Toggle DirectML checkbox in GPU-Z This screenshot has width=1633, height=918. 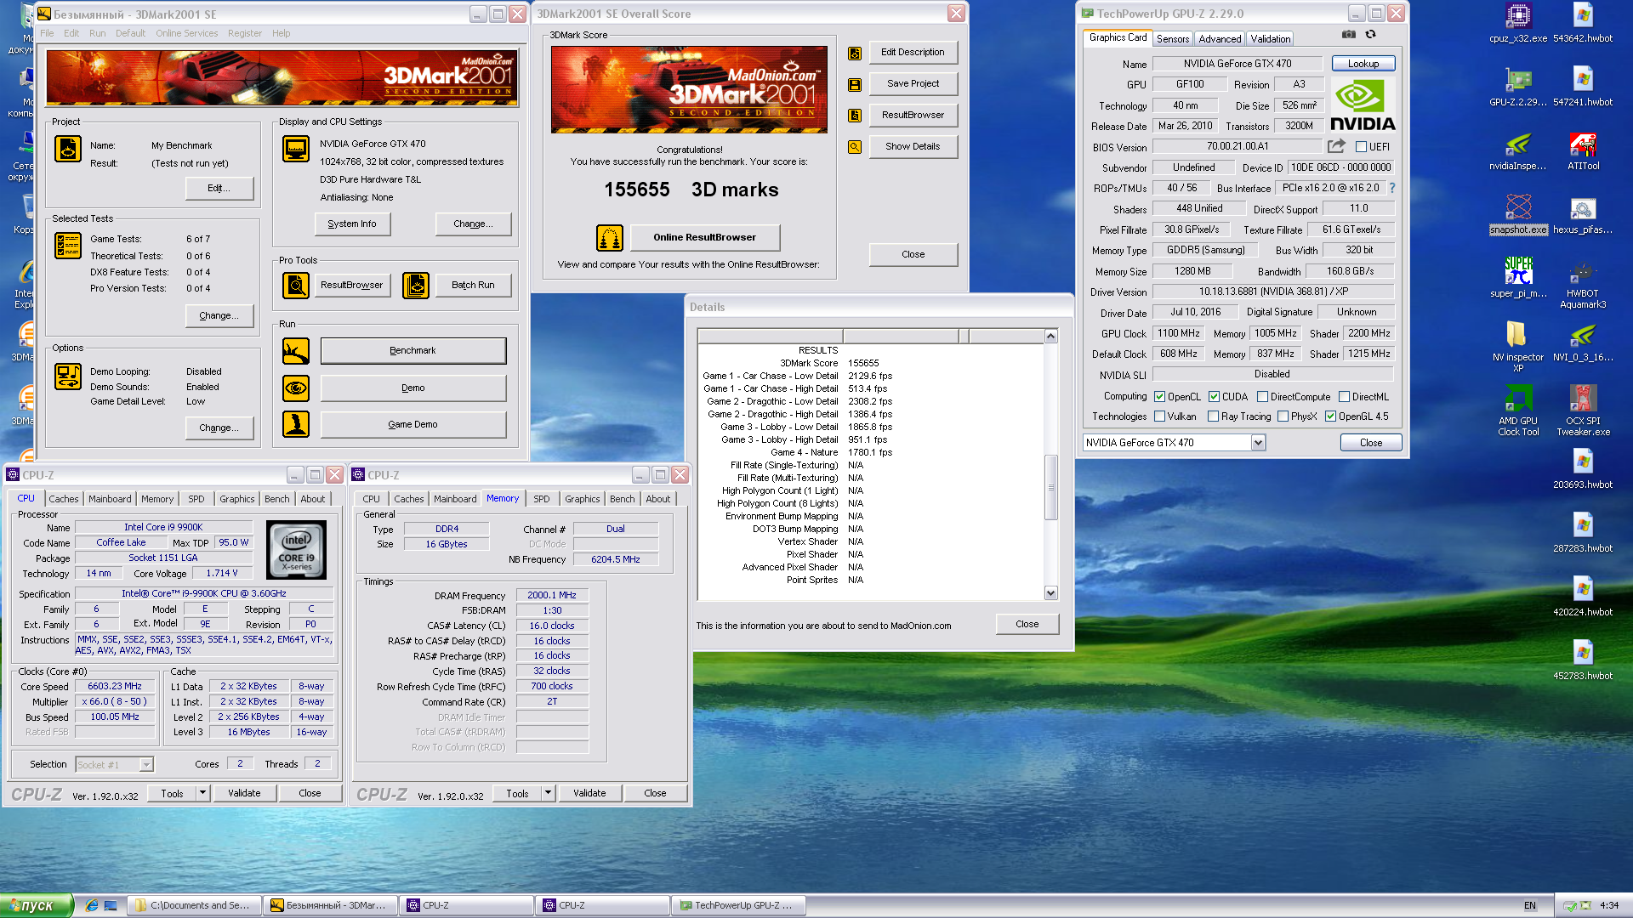coord(1344,397)
